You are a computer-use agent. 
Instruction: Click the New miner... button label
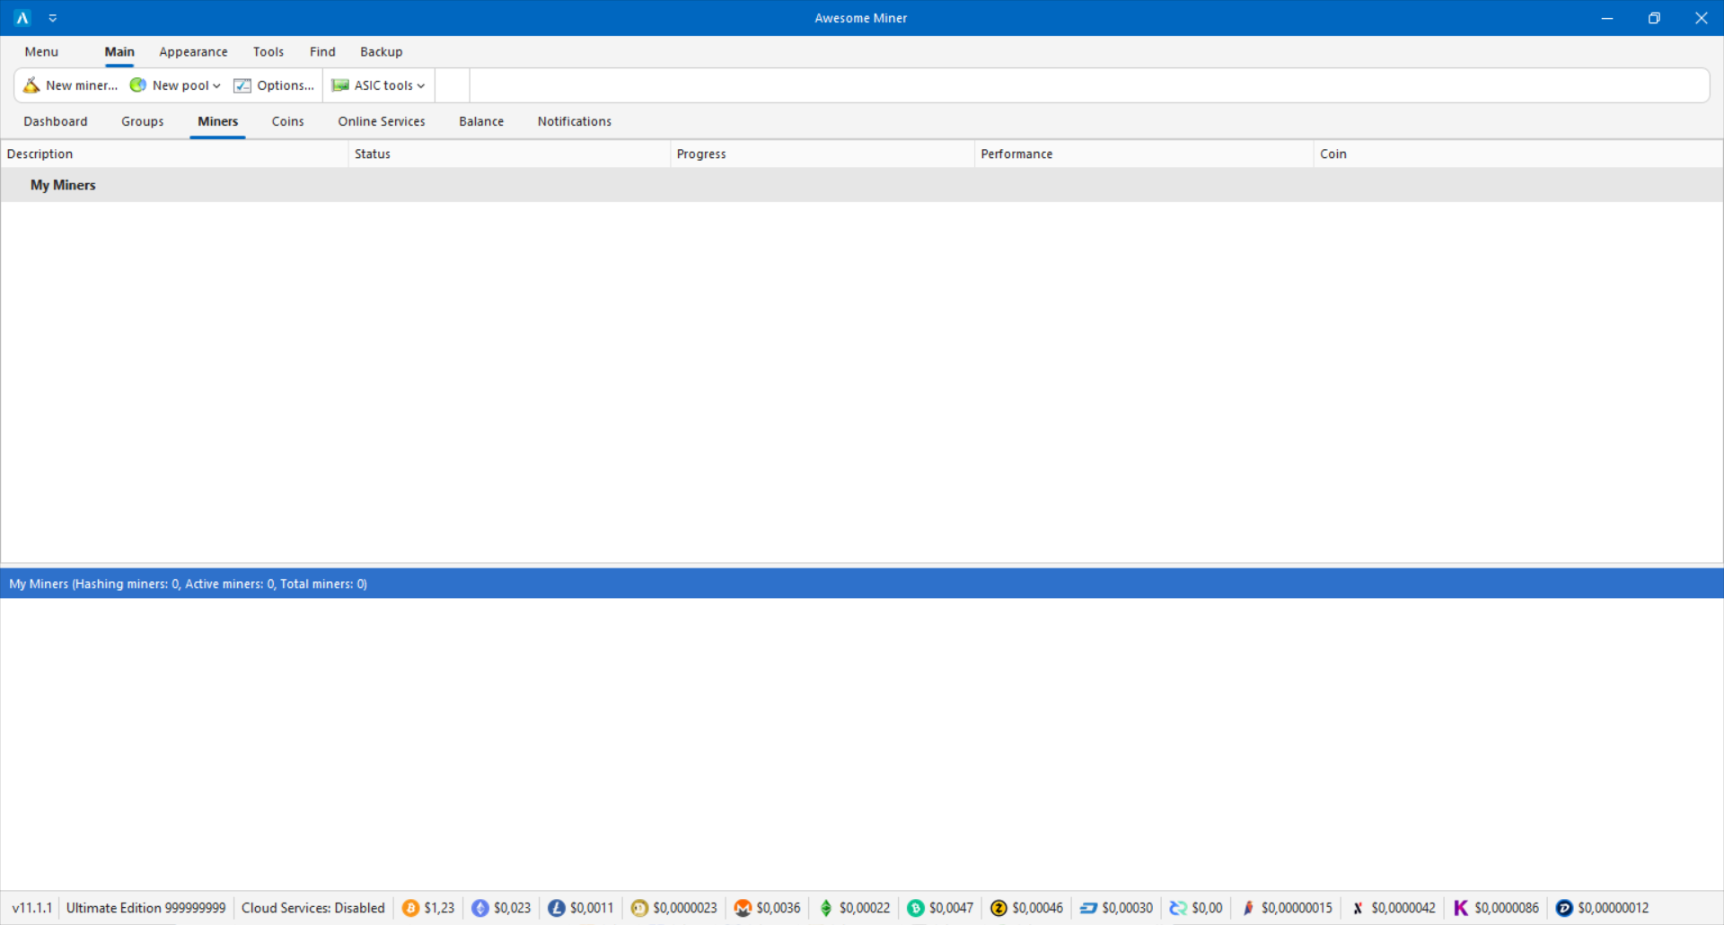(82, 85)
